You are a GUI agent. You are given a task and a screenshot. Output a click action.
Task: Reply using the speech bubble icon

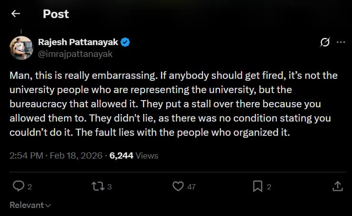pyautogui.click(x=18, y=186)
